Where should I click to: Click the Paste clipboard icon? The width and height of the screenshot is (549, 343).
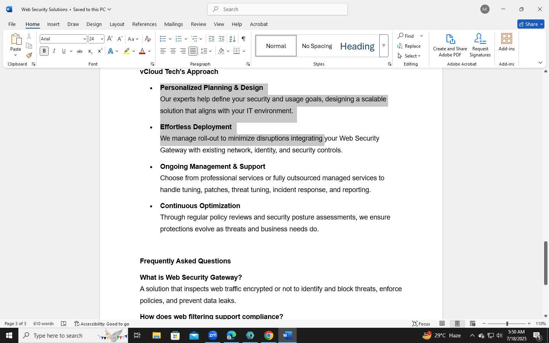click(16, 39)
